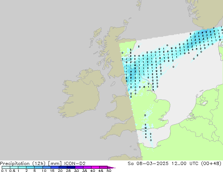
Task: Click the 'ICON-D2' model name label
Action: 75,164
